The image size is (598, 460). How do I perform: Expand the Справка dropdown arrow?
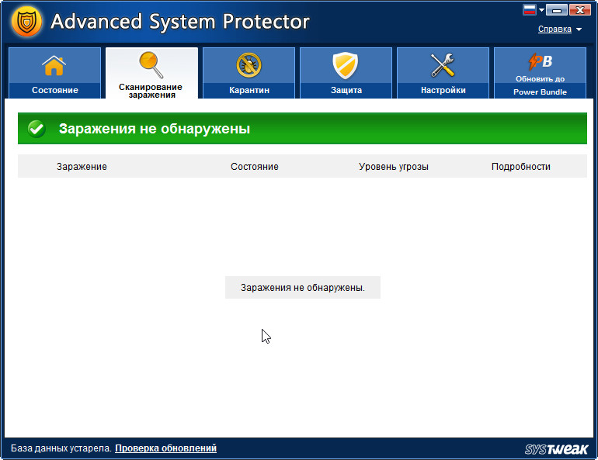579,29
